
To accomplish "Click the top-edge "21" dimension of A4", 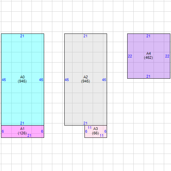I will [x=148, y=36].
